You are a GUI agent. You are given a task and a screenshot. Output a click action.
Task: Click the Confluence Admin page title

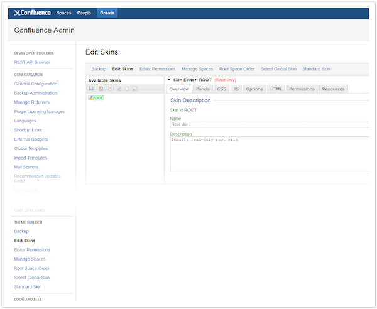click(44, 30)
